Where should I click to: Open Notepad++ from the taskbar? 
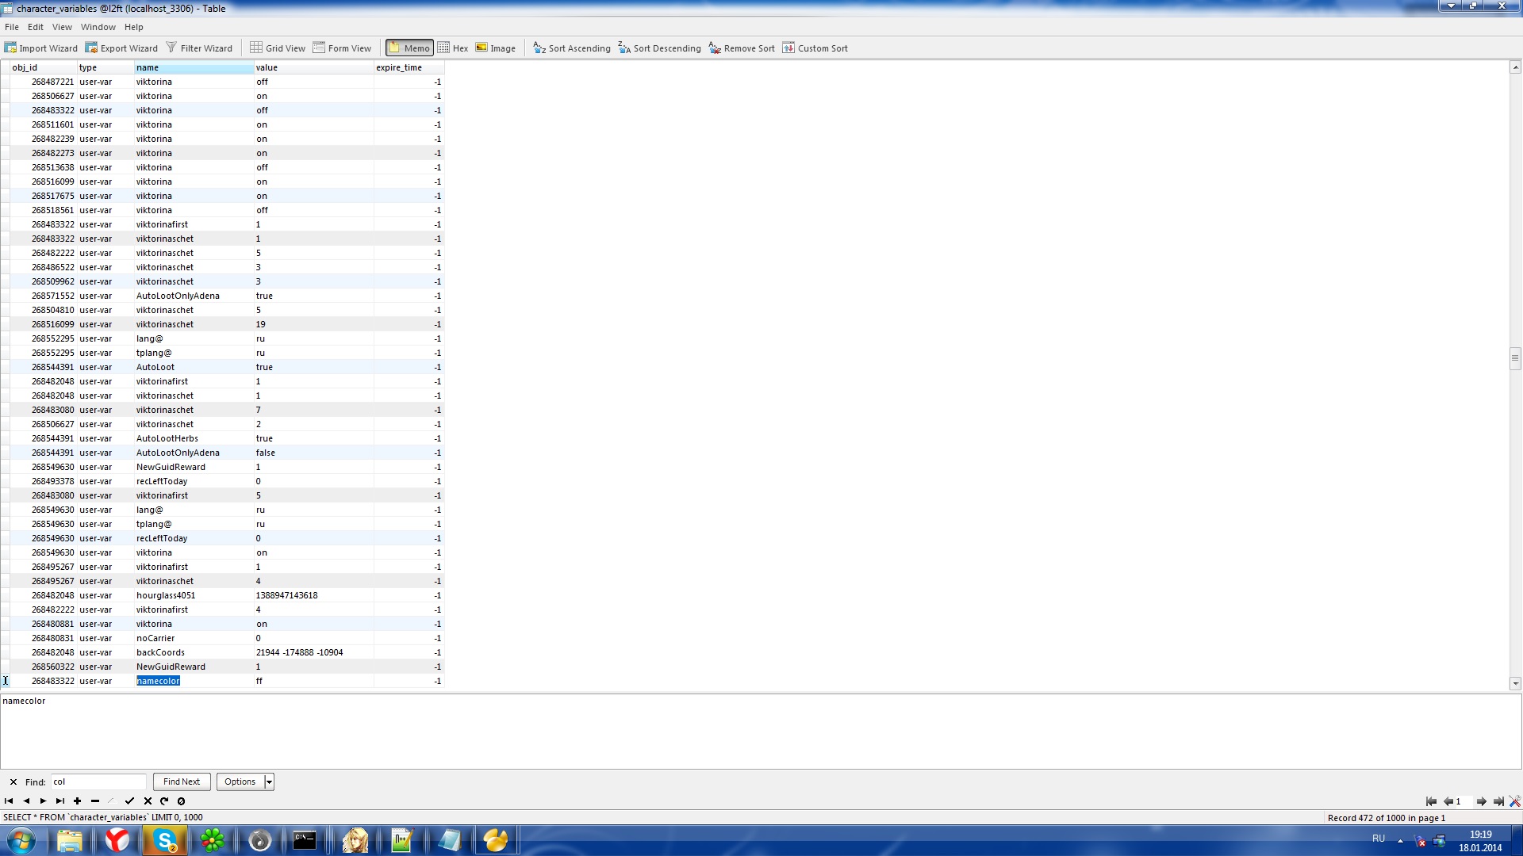coord(402,840)
